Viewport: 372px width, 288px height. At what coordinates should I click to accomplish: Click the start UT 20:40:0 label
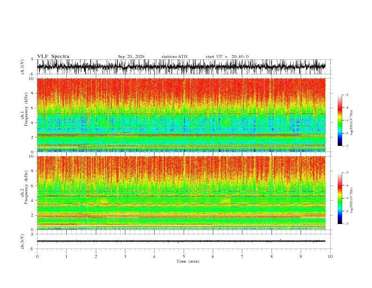227,56
